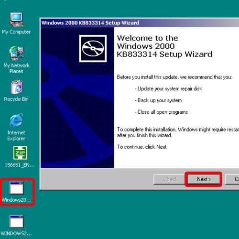
Task: Click the 'My Network Places' label text
Action: pyautogui.click(x=16, y=68)
